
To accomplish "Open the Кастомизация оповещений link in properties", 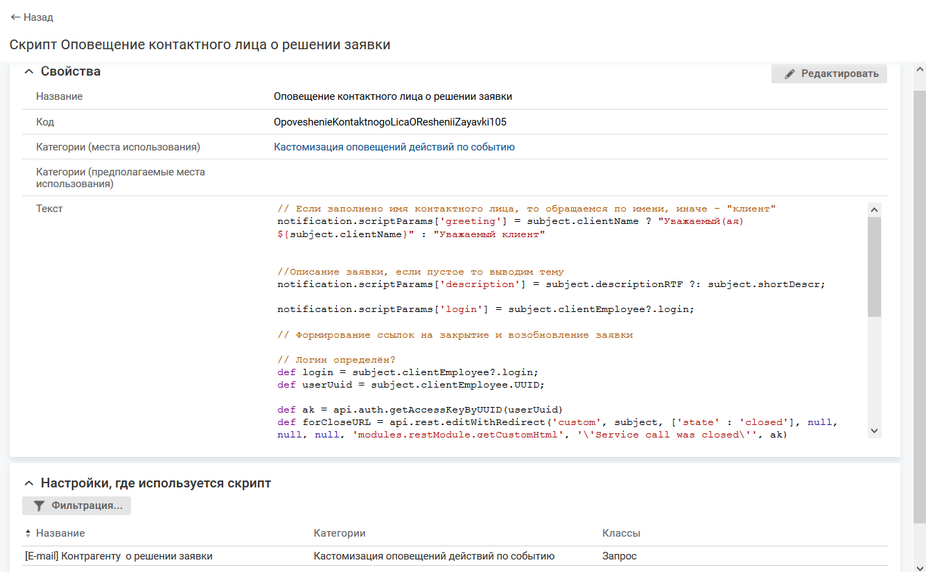I will click(x=394, y=147).
